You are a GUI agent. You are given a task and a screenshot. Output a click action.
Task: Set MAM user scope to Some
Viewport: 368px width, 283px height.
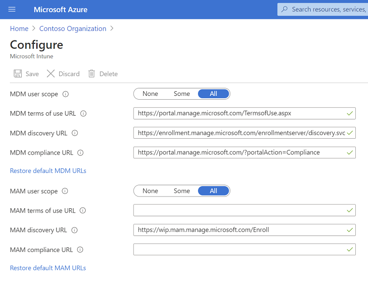tap(182, 191)
